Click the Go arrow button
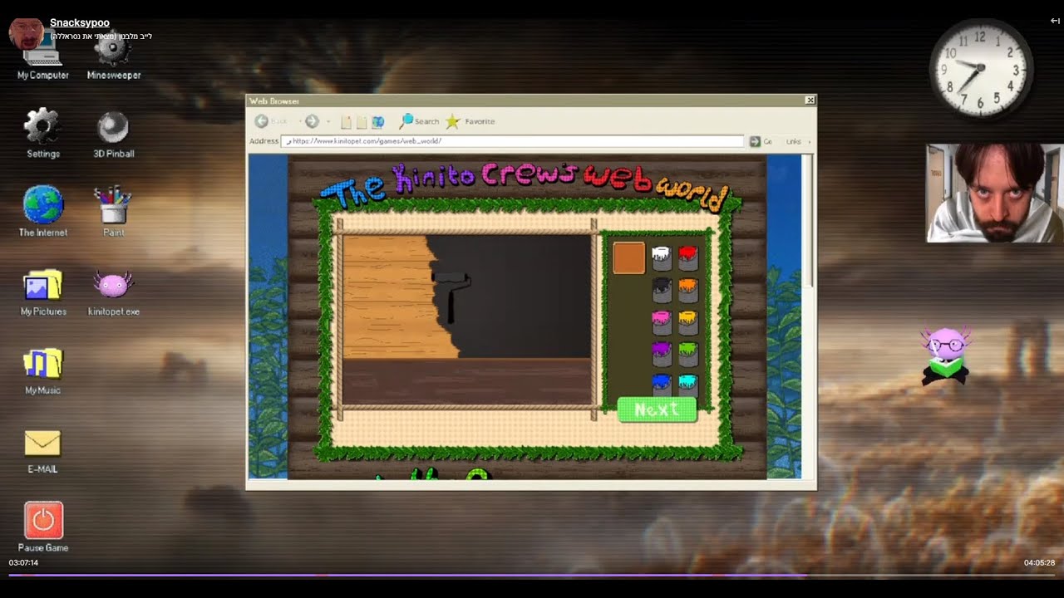This screenshot has height=598, width=1064. (x=755, y=142)
